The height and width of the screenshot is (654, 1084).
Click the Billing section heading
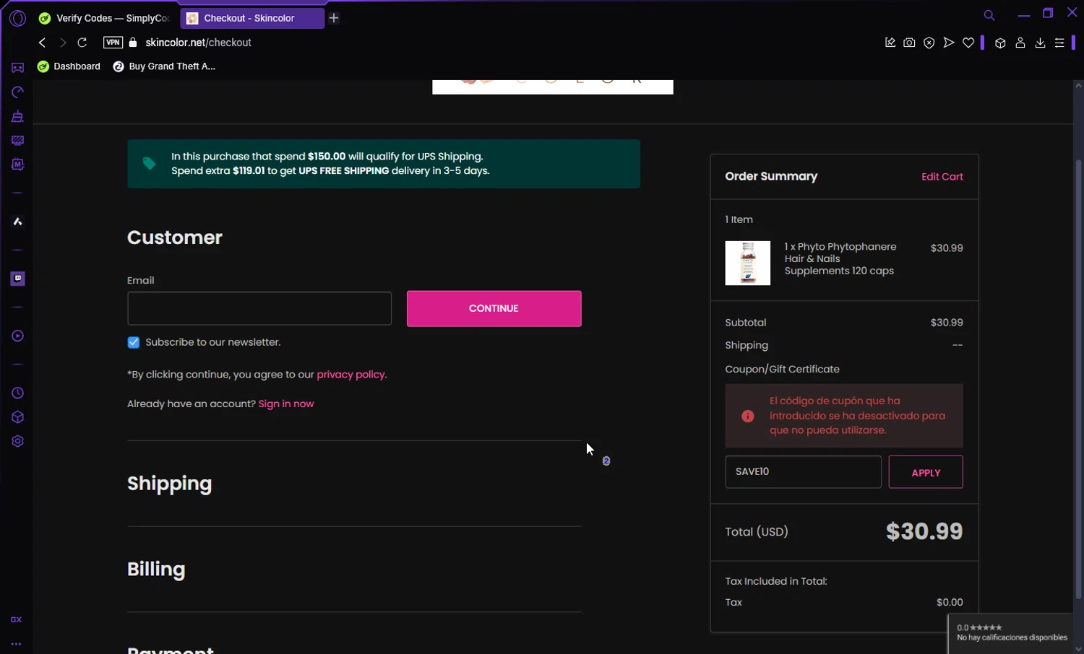[156, 570]
